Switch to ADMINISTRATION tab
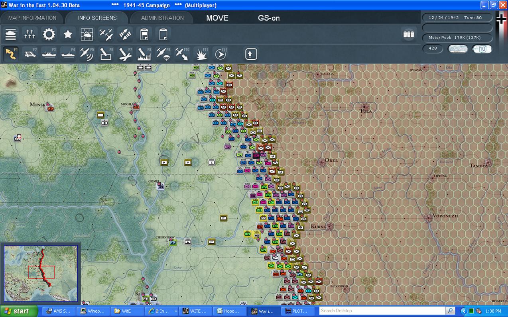The width and height of the screenshot is (508, 317). tap(162, 18)
